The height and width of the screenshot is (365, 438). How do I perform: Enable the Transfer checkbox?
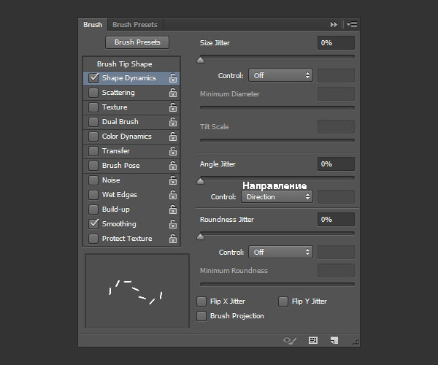[x=93, y=151]
